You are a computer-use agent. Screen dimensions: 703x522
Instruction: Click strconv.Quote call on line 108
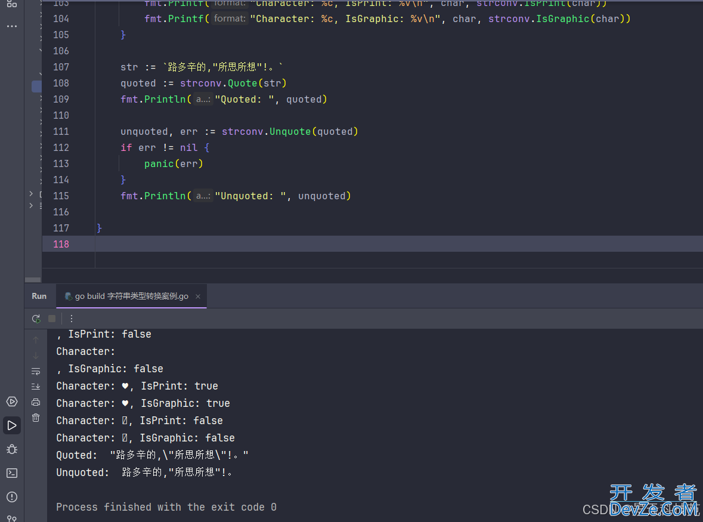coord(233,83)
